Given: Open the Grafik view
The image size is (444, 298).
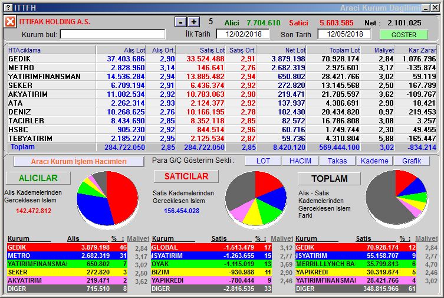Looking at the screenshot, I should pyautogui.click(x=412, y=161).
